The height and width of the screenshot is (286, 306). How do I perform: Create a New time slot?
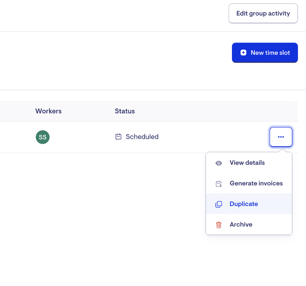tap(265, 53)
